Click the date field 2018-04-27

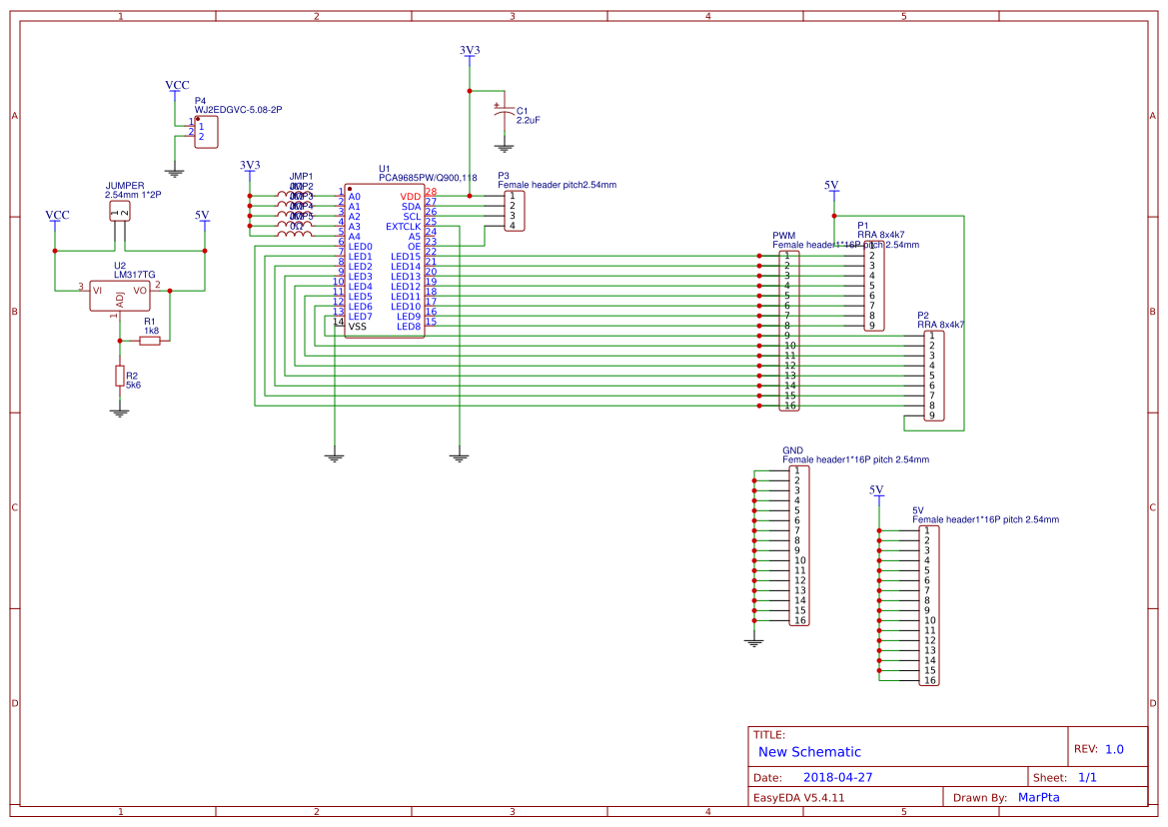tap(838, 775)
